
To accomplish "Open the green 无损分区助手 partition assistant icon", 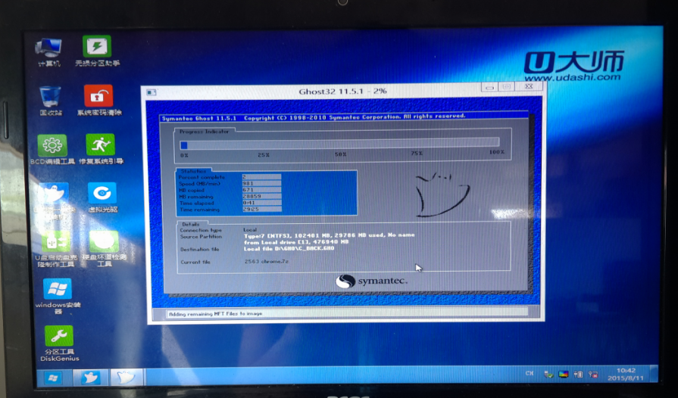I will (97, 47).
